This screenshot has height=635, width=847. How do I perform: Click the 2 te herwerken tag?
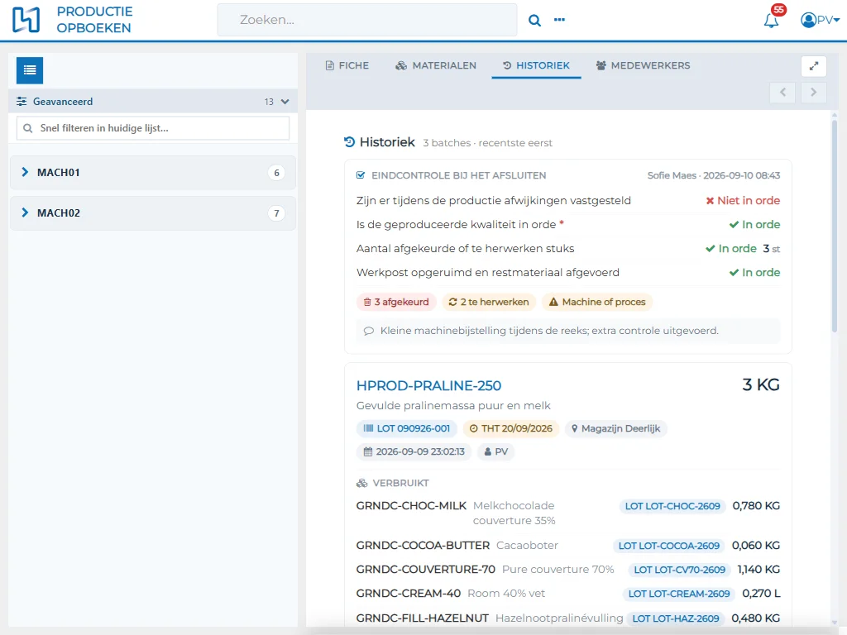tap(489, 302)
